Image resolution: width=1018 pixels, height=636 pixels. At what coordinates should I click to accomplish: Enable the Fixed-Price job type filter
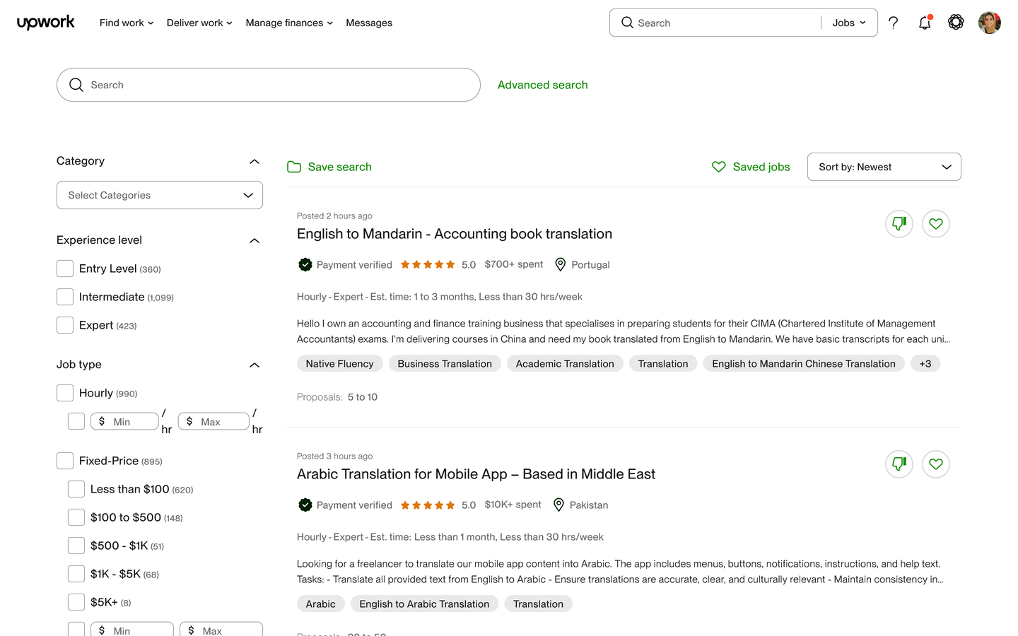pos(65,461)
